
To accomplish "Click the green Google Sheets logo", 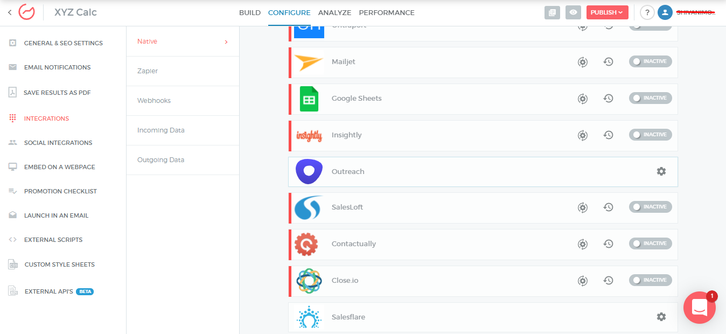I will 309,99.
